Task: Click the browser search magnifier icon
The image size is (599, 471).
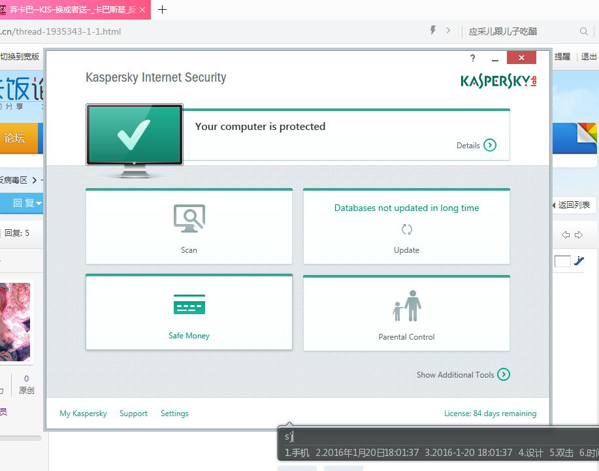Action: coord(584,31)
